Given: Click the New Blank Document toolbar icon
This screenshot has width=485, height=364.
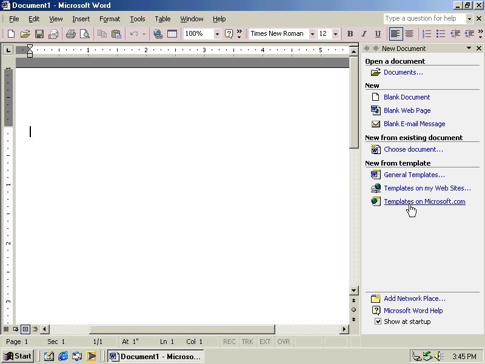Looking at the screenshot, I should click(11, 34).
